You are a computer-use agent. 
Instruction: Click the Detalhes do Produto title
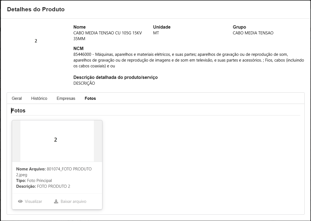tap(36, 9)
